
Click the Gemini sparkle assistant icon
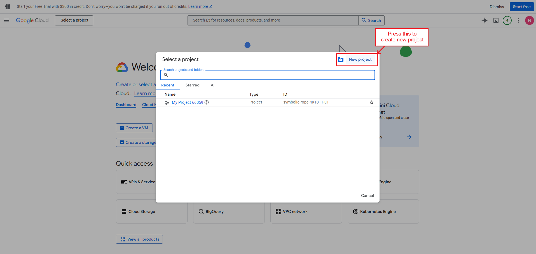(484, 20)
